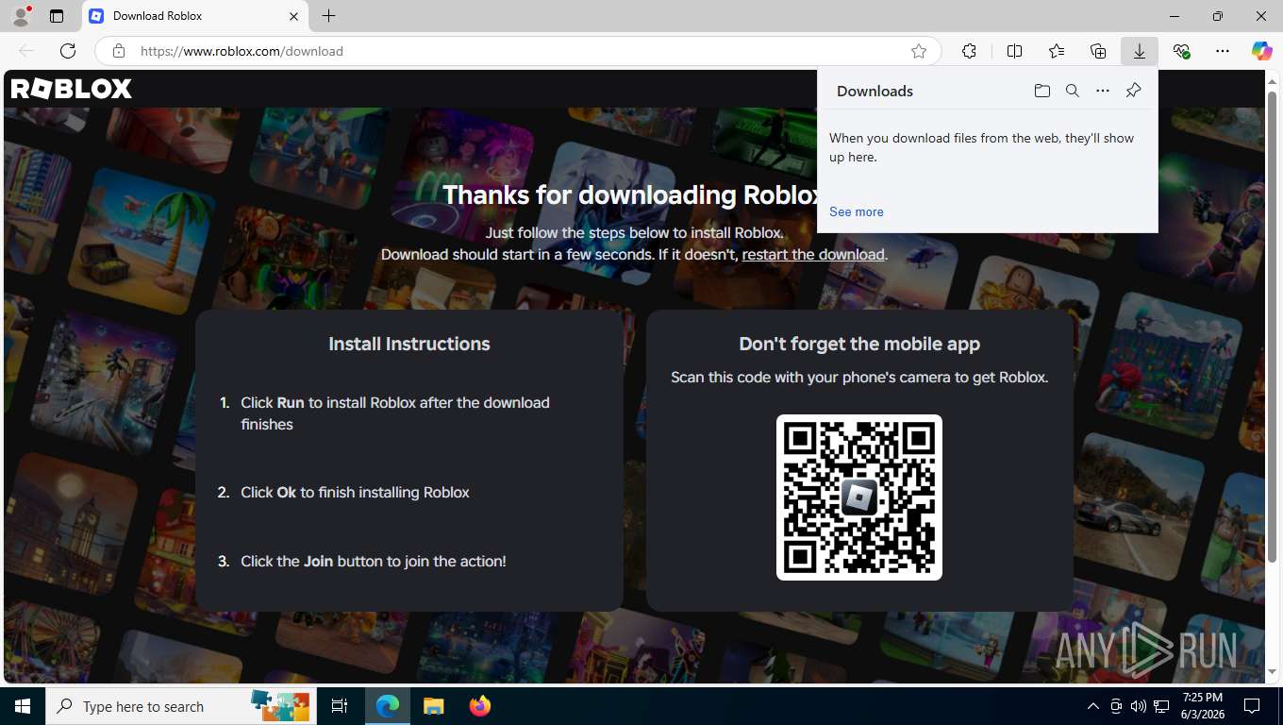
Task: View site information lock icon
Action: 118,51
